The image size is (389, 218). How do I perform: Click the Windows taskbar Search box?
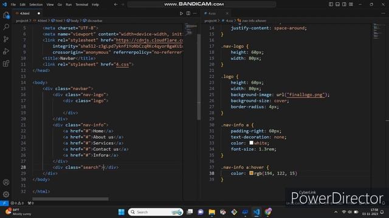[156, 212]
